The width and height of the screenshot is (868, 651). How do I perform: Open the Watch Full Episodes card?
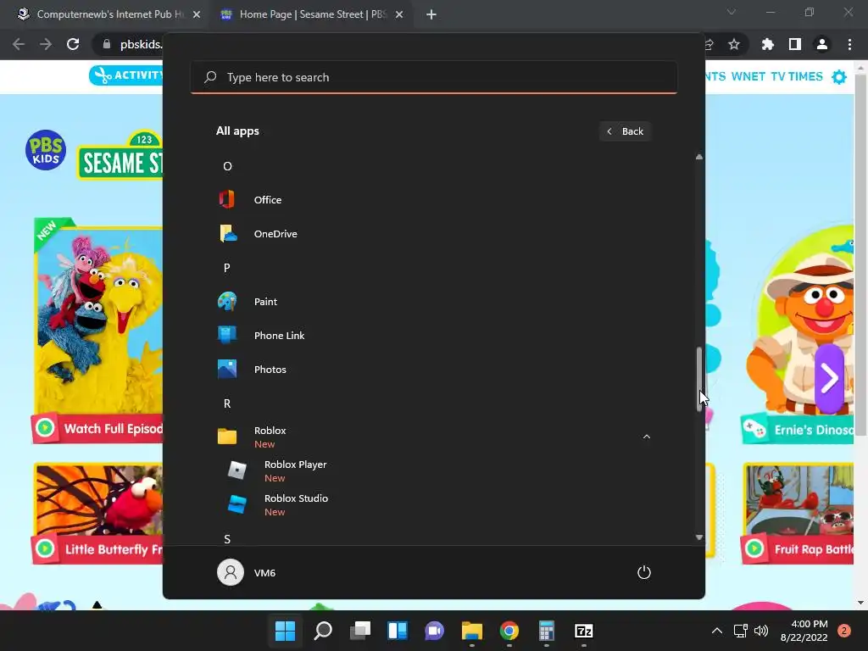pyautogui.click(x=98, y=331)
